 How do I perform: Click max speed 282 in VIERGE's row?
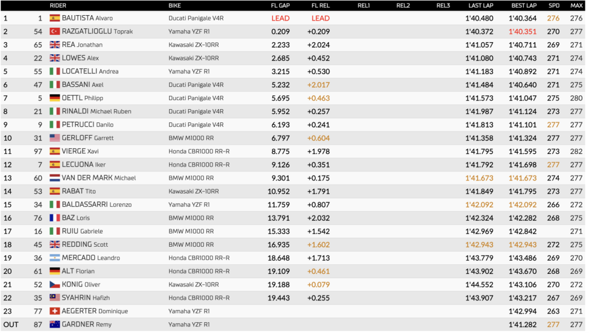click(576, 151)
